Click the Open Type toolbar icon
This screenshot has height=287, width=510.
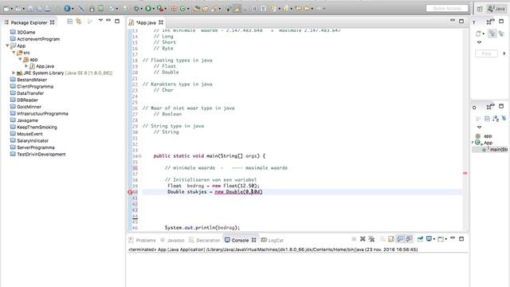(x=197, y=9)
